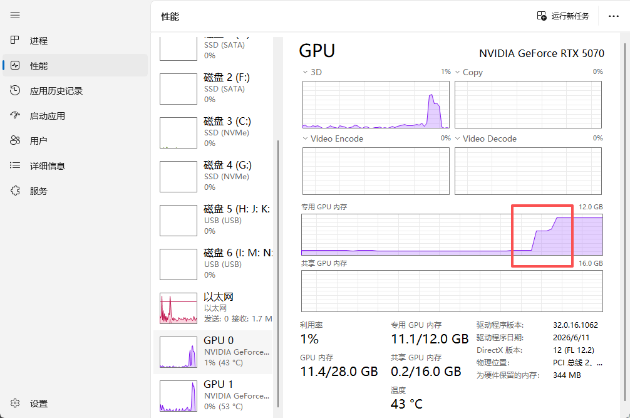Screen dimensions: 630x418
Task: Click the PCI 总线 2 location value
Action: 578,362
